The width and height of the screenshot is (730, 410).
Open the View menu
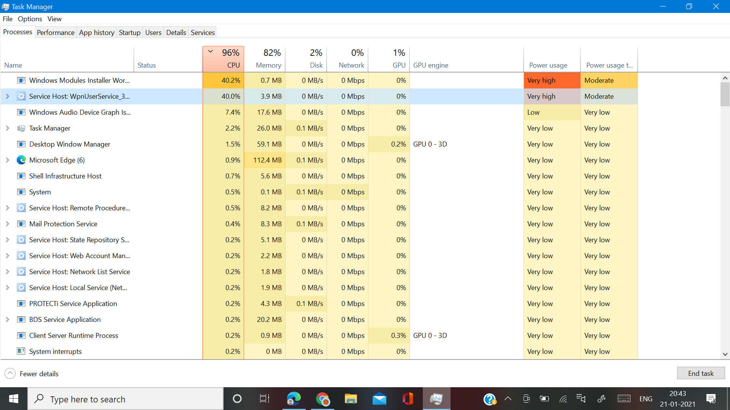(54, 19)
